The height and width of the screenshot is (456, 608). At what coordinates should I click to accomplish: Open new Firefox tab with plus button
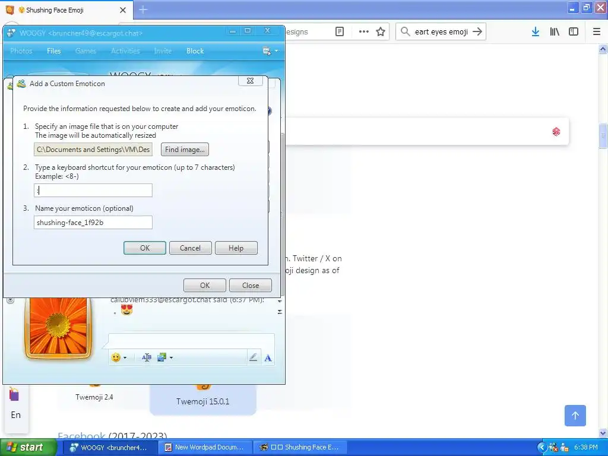[143, 9]
